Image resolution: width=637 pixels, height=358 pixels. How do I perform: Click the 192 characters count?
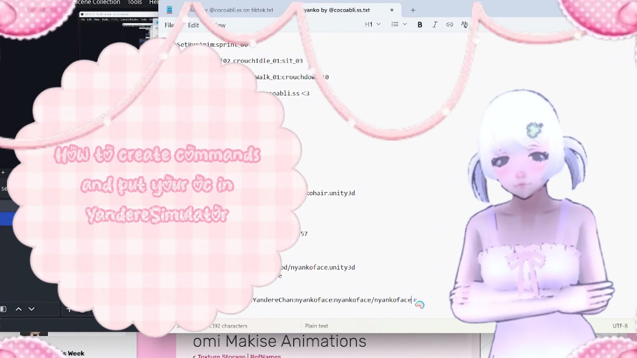pos(229,326)
